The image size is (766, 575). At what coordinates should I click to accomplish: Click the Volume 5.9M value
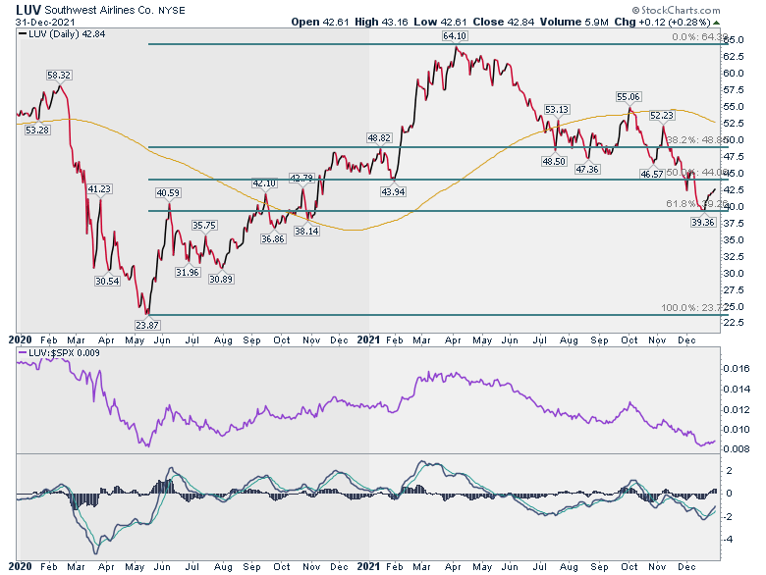574,22
